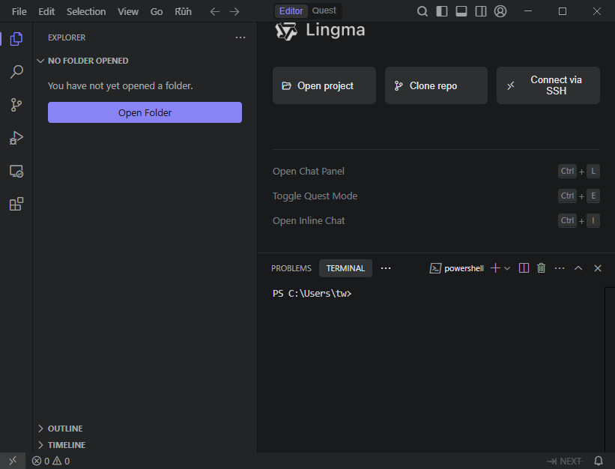Collapse the NO FOLDER OPENED section

(145, 61)
